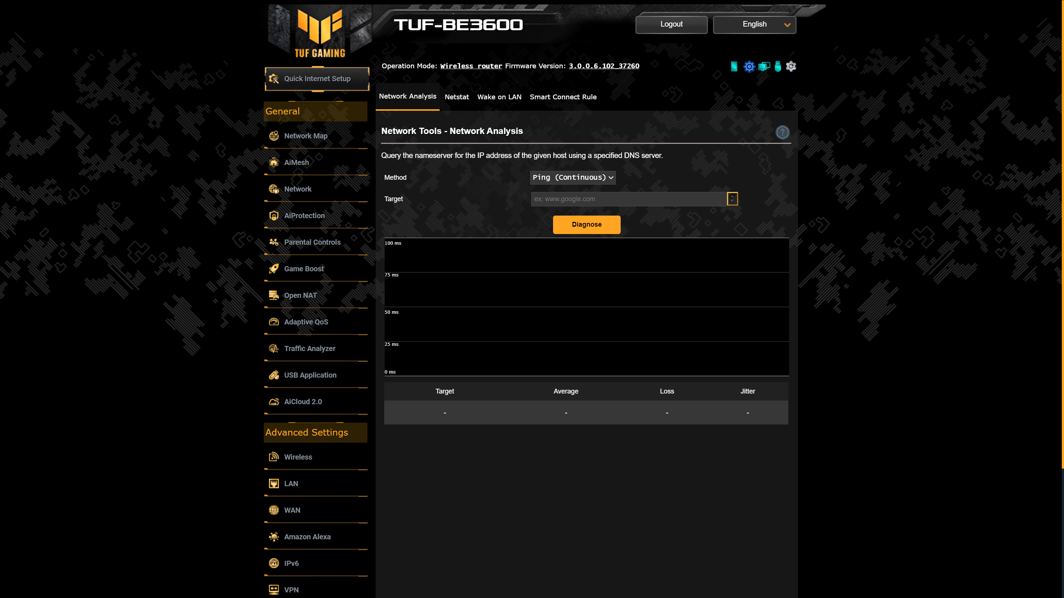Open the Method dropdown menu
This screenshot has width=1064, height=598.
point(573,178)
